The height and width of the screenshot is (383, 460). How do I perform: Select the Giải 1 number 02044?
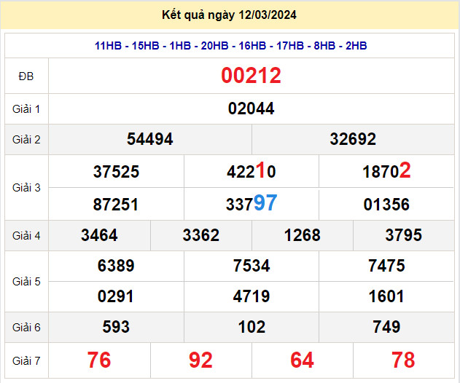pyautogui.click(x=251, y=108)
